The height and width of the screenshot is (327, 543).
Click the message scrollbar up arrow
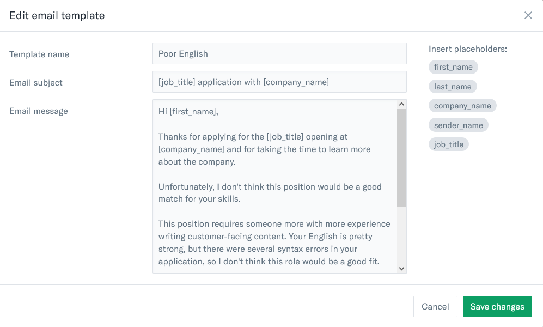[402, 104]
